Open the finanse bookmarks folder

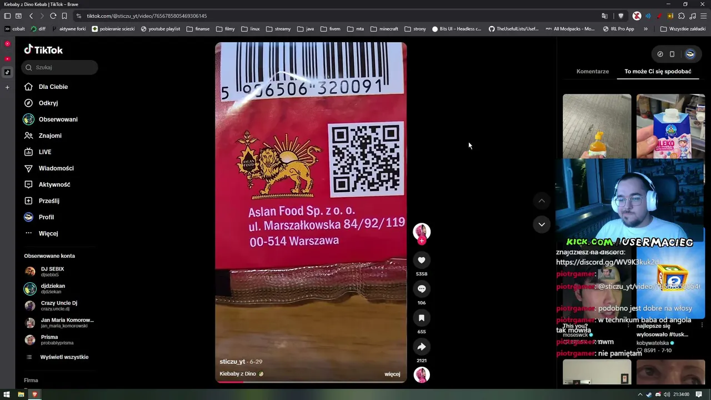click(x=198, y=29)
